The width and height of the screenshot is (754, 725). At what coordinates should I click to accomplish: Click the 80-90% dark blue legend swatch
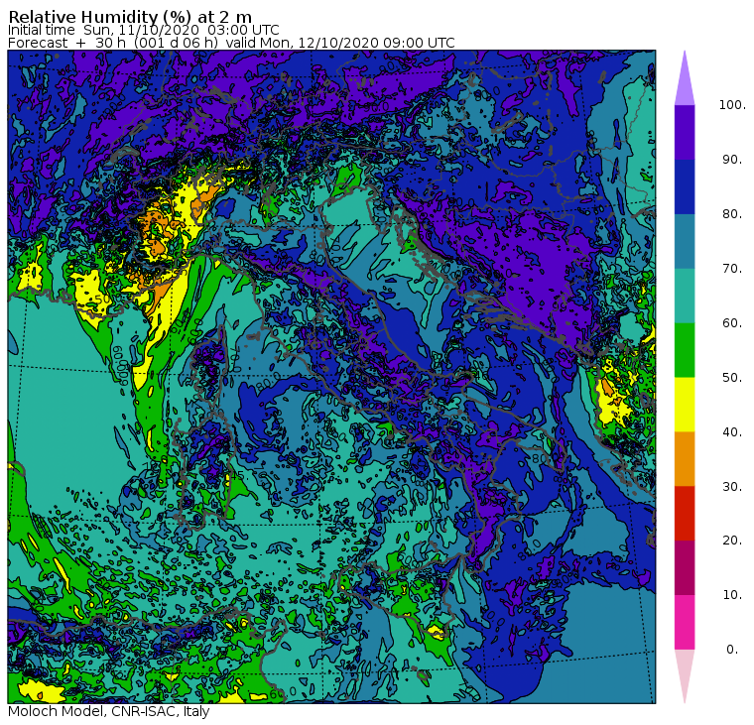click(x=685, y=186)
